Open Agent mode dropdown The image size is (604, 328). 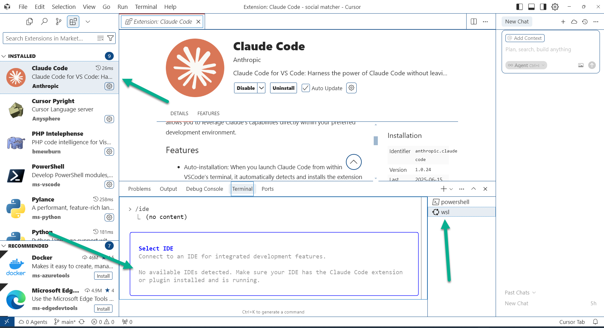[x=526, y=65]
